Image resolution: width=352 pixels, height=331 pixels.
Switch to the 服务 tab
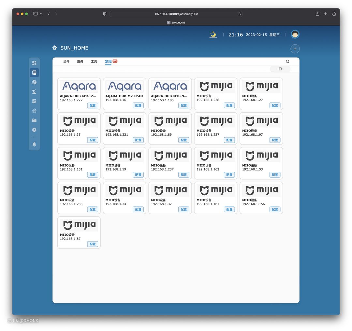(80, 62)
